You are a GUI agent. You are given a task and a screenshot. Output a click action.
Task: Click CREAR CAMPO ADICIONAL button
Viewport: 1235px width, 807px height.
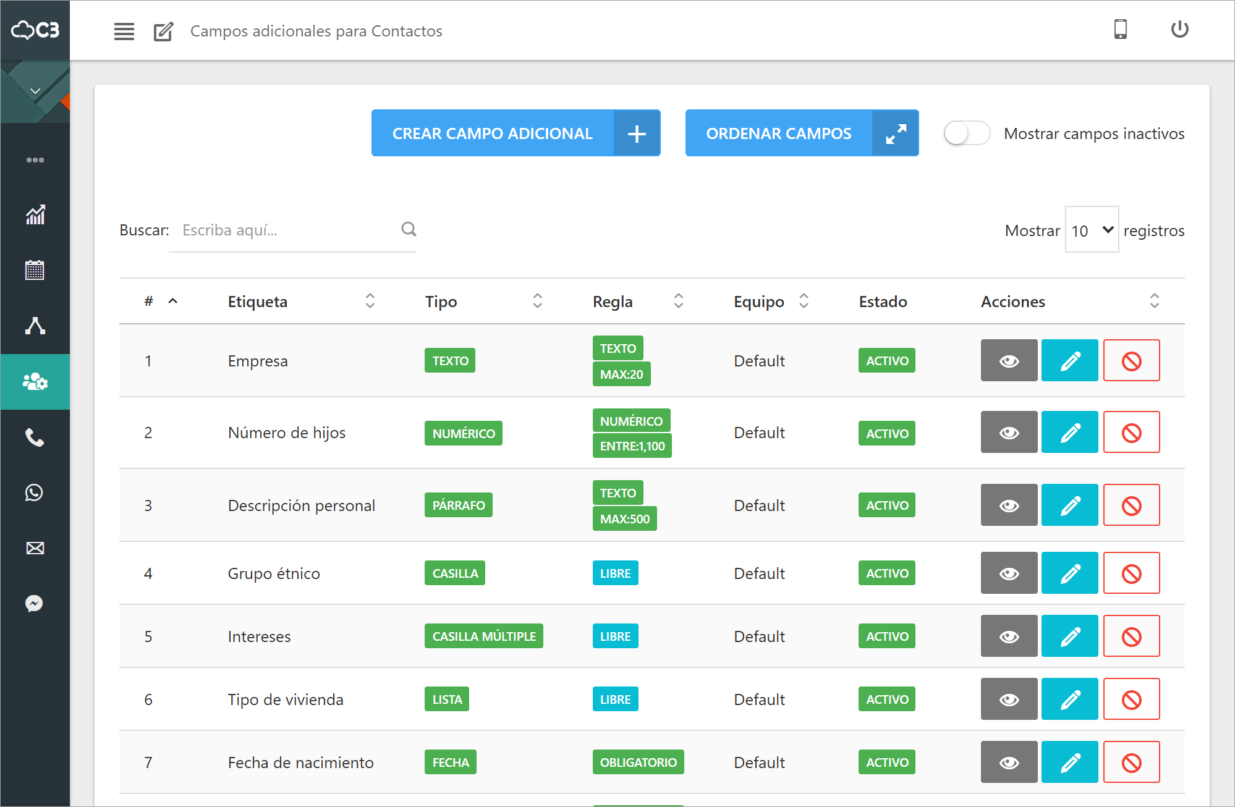click(516, 133)
